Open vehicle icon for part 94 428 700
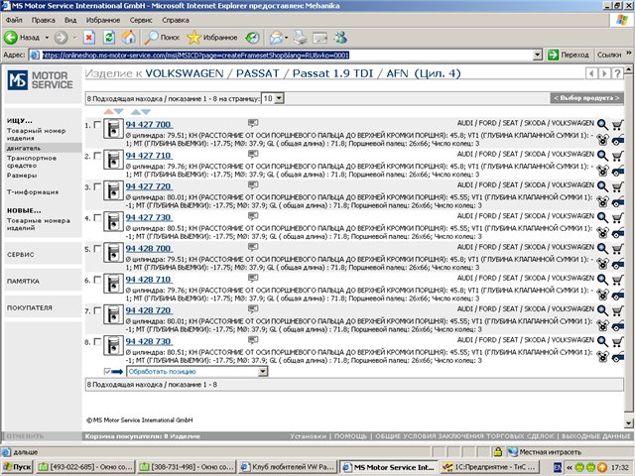 coord(617,264)
